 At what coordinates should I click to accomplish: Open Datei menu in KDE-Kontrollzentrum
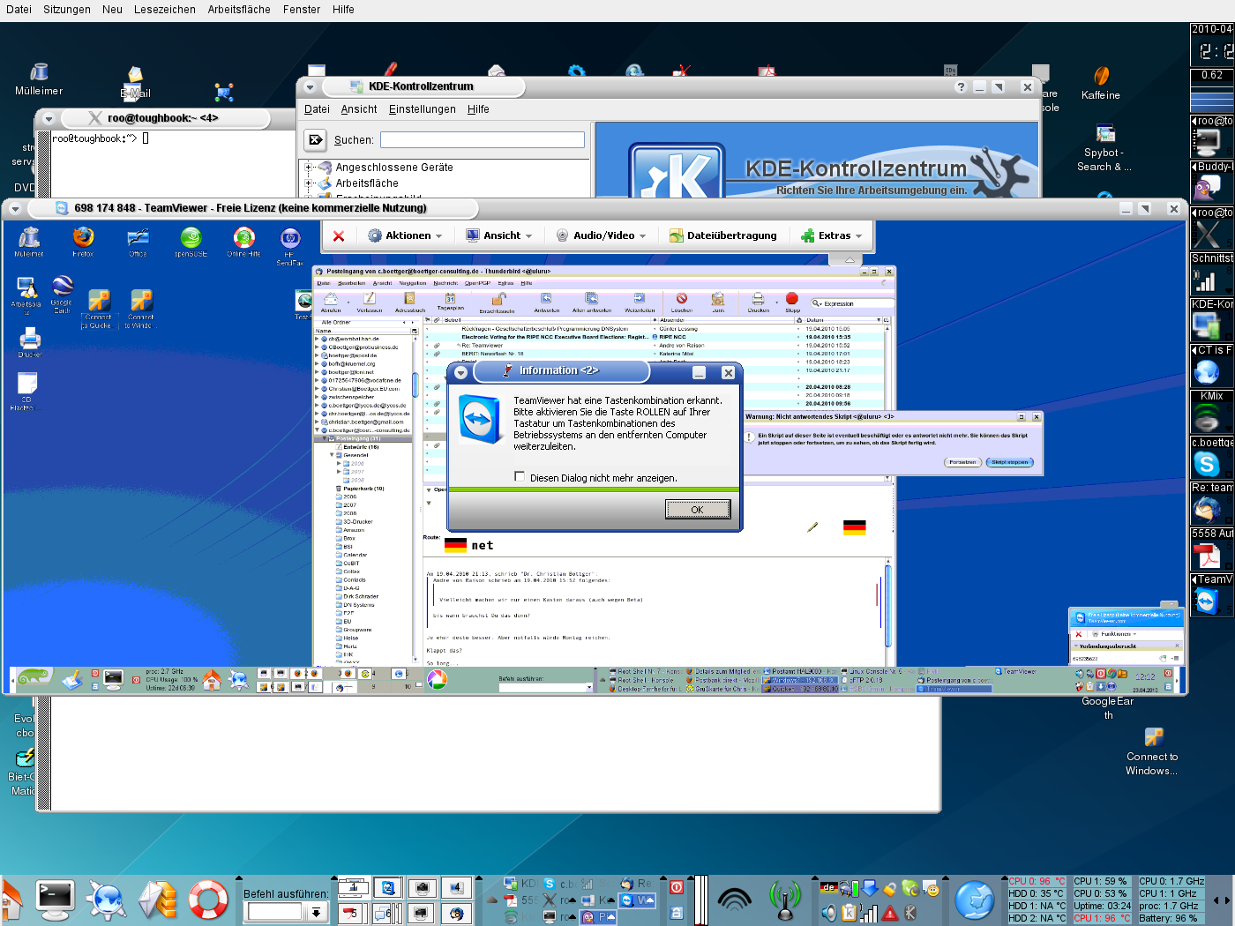tap(317, 109)
